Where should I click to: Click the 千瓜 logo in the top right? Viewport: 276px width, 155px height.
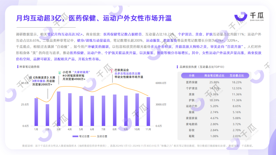tap(249, 17)
